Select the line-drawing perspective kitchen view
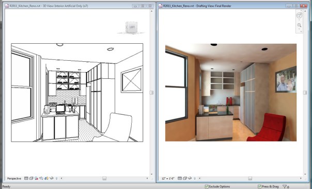312x189 pixels. (77, 93)
